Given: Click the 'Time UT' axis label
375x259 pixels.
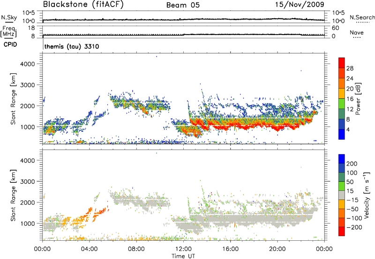Looking at the screenshot, I should click(x=183, y=256).
